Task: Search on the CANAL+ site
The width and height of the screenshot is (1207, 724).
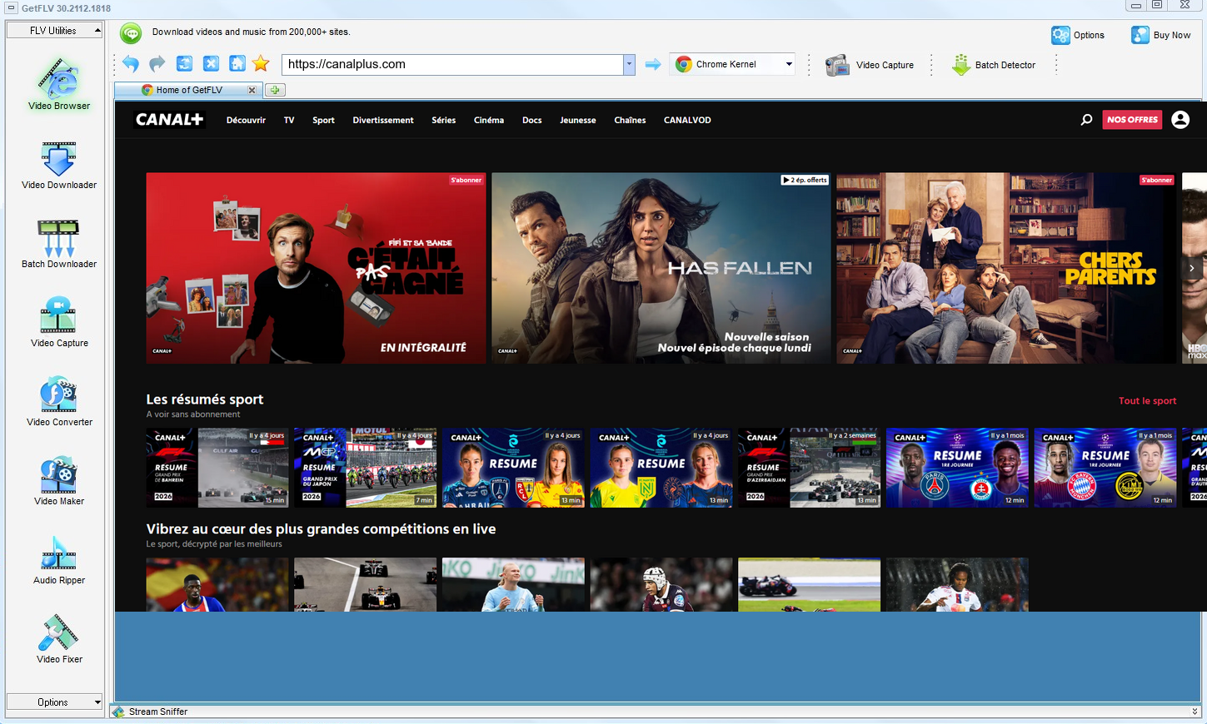Action: [x=1086, y=120]
